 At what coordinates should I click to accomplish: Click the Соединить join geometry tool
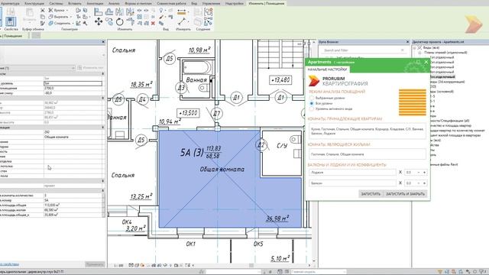[x=60, y=23]
